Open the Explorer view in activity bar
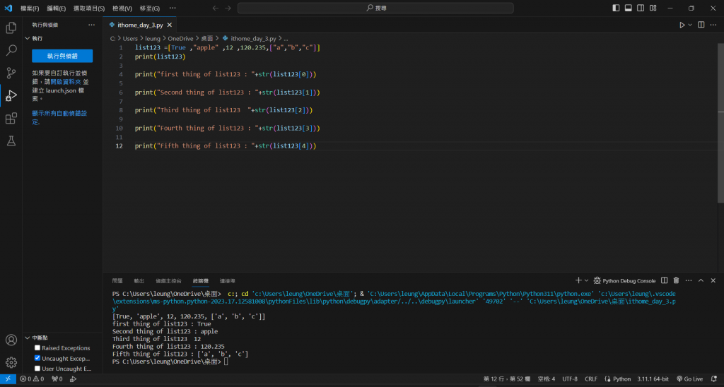The height and width of the screenshot is (387, 724). point(11,28)
